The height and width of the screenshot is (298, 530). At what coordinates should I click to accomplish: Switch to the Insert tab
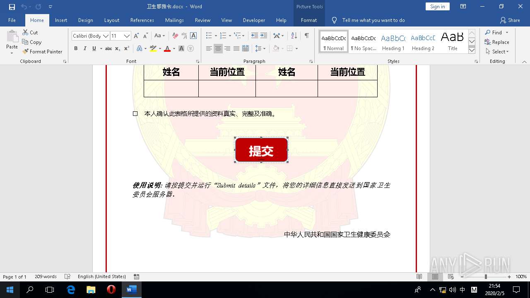pos(61,20)
